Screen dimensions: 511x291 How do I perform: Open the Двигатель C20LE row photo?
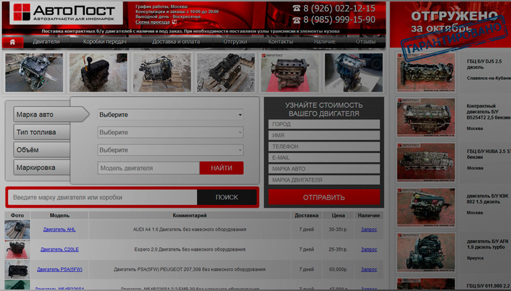17,249
